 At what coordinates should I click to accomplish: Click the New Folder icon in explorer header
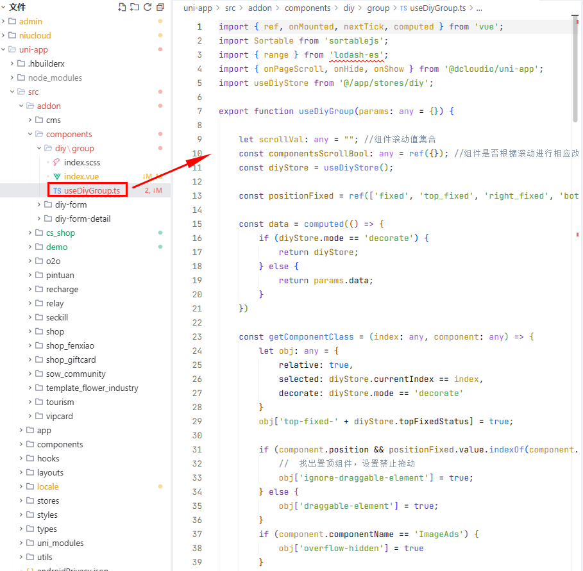135,7
